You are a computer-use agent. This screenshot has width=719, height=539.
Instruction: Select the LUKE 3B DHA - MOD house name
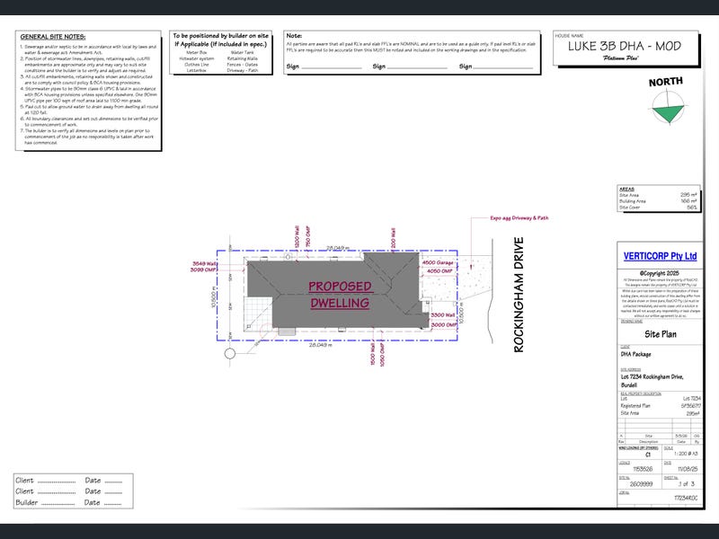pyautogui.click(x=625, y=46)
